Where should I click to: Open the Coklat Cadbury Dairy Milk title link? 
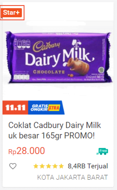tap(55, 130)
